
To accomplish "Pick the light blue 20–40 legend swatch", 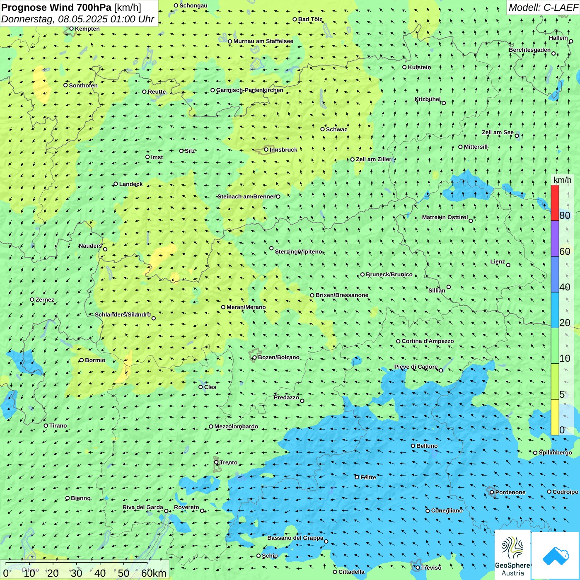I will coord(555,310).
